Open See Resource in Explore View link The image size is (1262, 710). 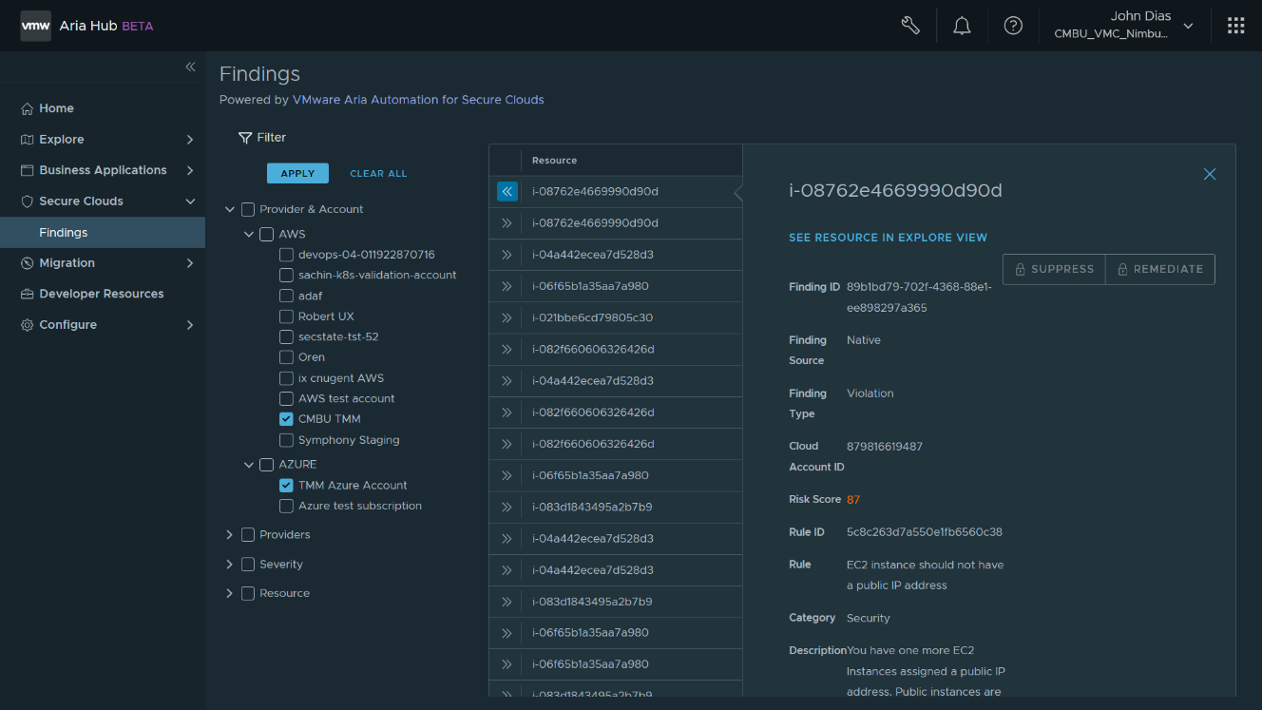[888, 238]
